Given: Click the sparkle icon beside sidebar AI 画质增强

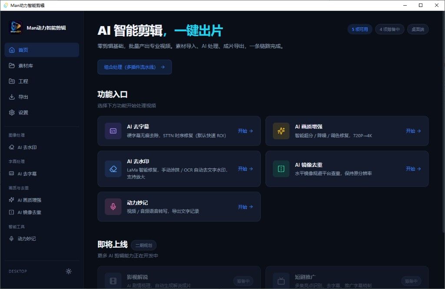Looking at the screenshot, I should (11, 200).
